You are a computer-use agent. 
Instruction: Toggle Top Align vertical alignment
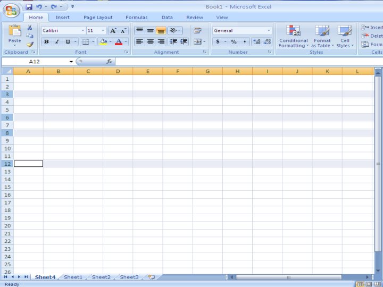(x=139, y=30)
